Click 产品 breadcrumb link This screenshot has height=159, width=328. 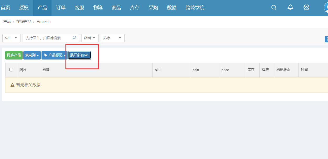(x=7, y=22)
